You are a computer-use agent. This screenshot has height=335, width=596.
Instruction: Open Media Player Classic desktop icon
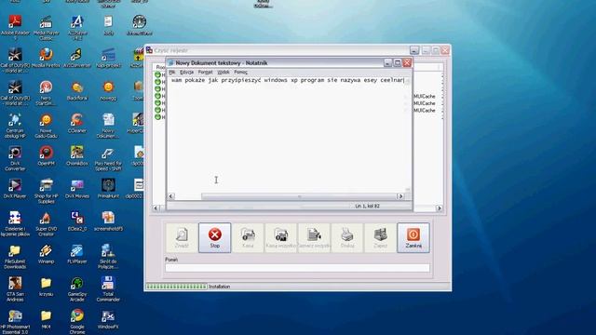coord(46,27)
